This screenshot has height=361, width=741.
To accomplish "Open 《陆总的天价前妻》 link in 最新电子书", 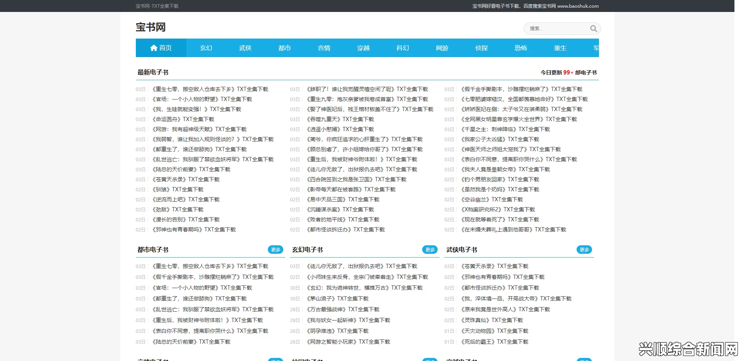I will [190, 169].
